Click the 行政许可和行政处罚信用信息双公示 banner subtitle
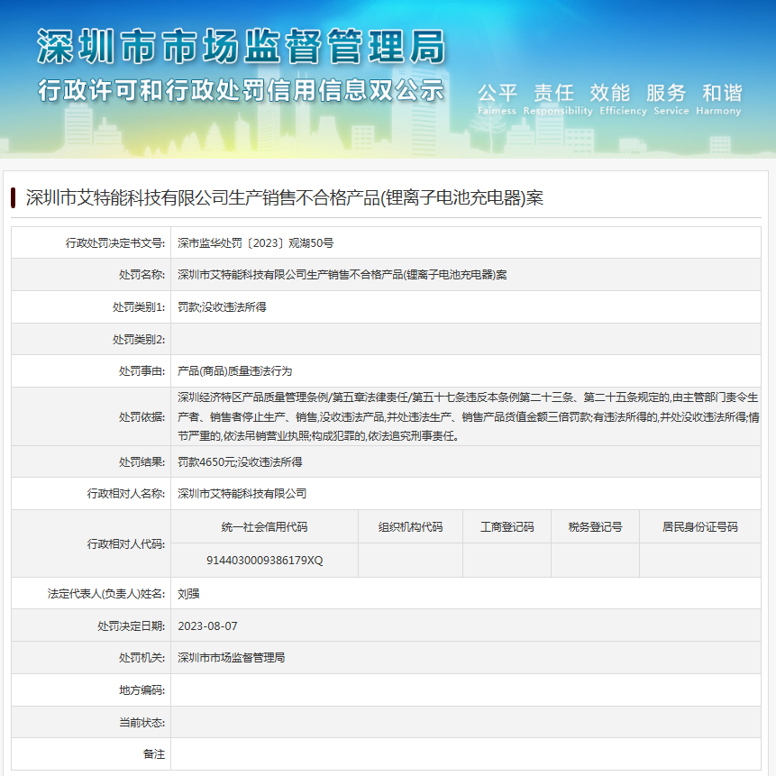The height and width of the screenshot is (776, 776). pyautogui.click(x=241, y=90)
